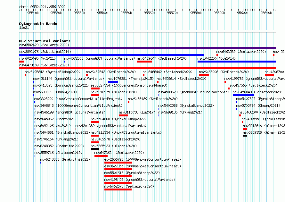
Task: Click the blue nsv1076381 variant bar
Action: (113, 82)
